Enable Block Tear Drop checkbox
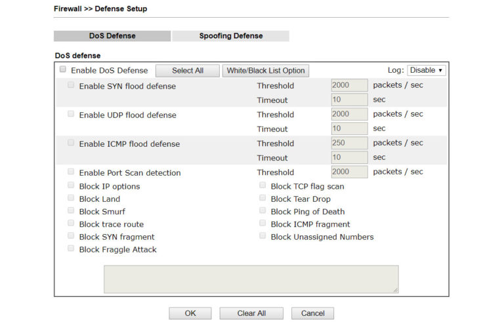This screenshot has height=333, width=504. [x=262, y=199]
